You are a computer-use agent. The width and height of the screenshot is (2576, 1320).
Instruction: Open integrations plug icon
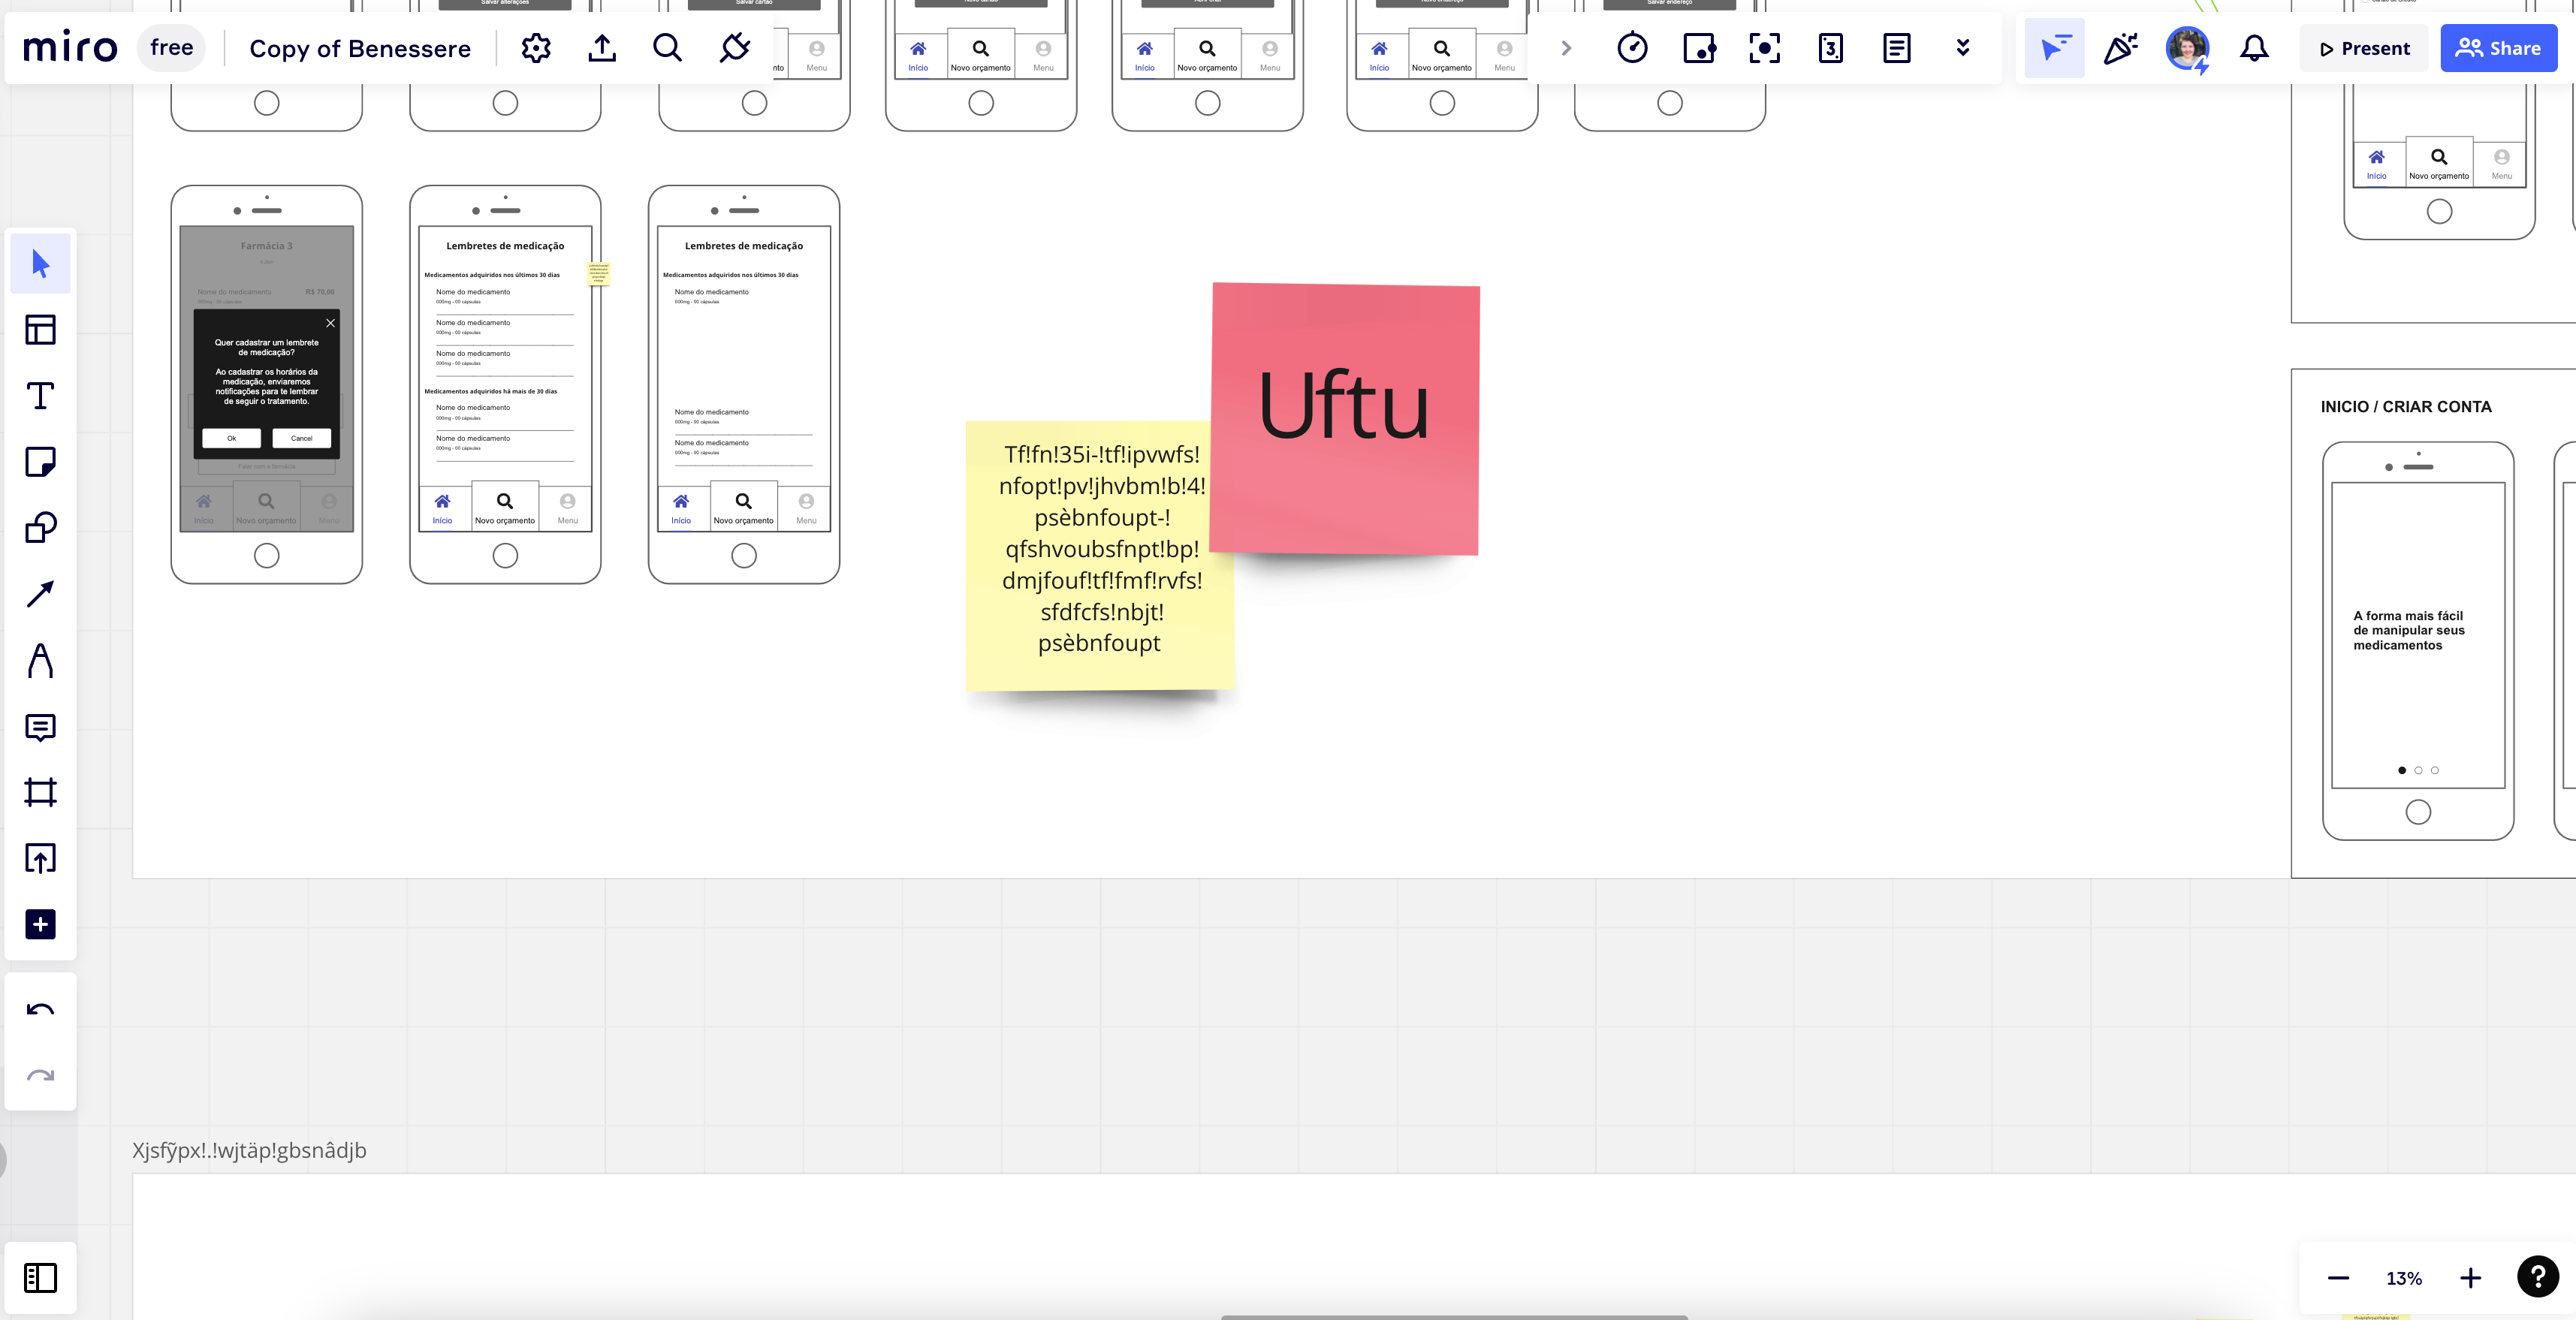pyautogui.click(x=734, y=48)
